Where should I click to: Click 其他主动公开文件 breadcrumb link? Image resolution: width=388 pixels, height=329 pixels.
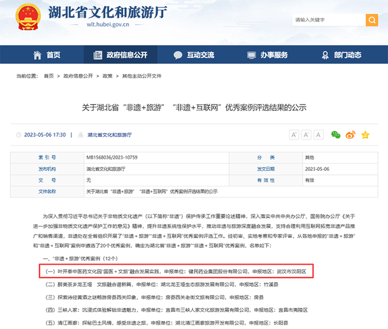(142, 76)
